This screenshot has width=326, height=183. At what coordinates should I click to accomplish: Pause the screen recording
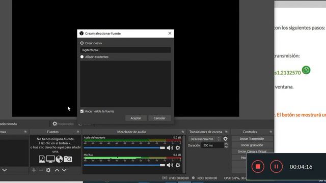pos(276,166)
